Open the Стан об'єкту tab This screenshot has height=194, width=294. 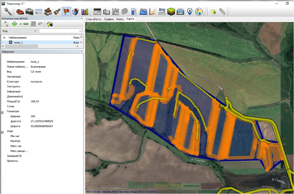point(94,19)
